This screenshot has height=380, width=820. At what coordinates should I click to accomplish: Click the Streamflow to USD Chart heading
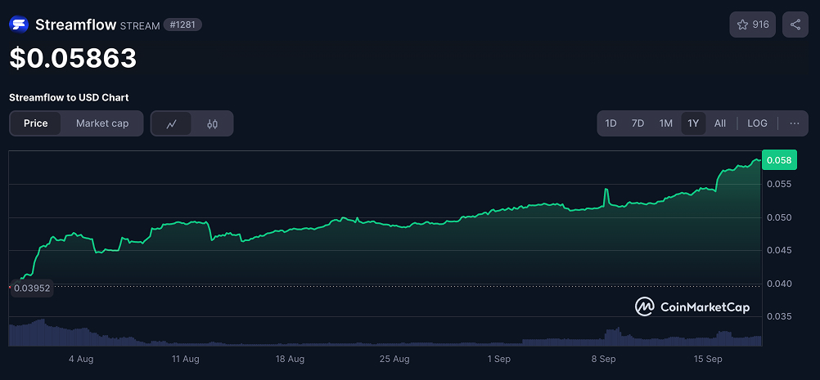pyautogui.click(x=69, y=97)
